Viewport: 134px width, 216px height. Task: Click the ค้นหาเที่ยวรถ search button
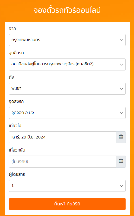click(67, 204)
